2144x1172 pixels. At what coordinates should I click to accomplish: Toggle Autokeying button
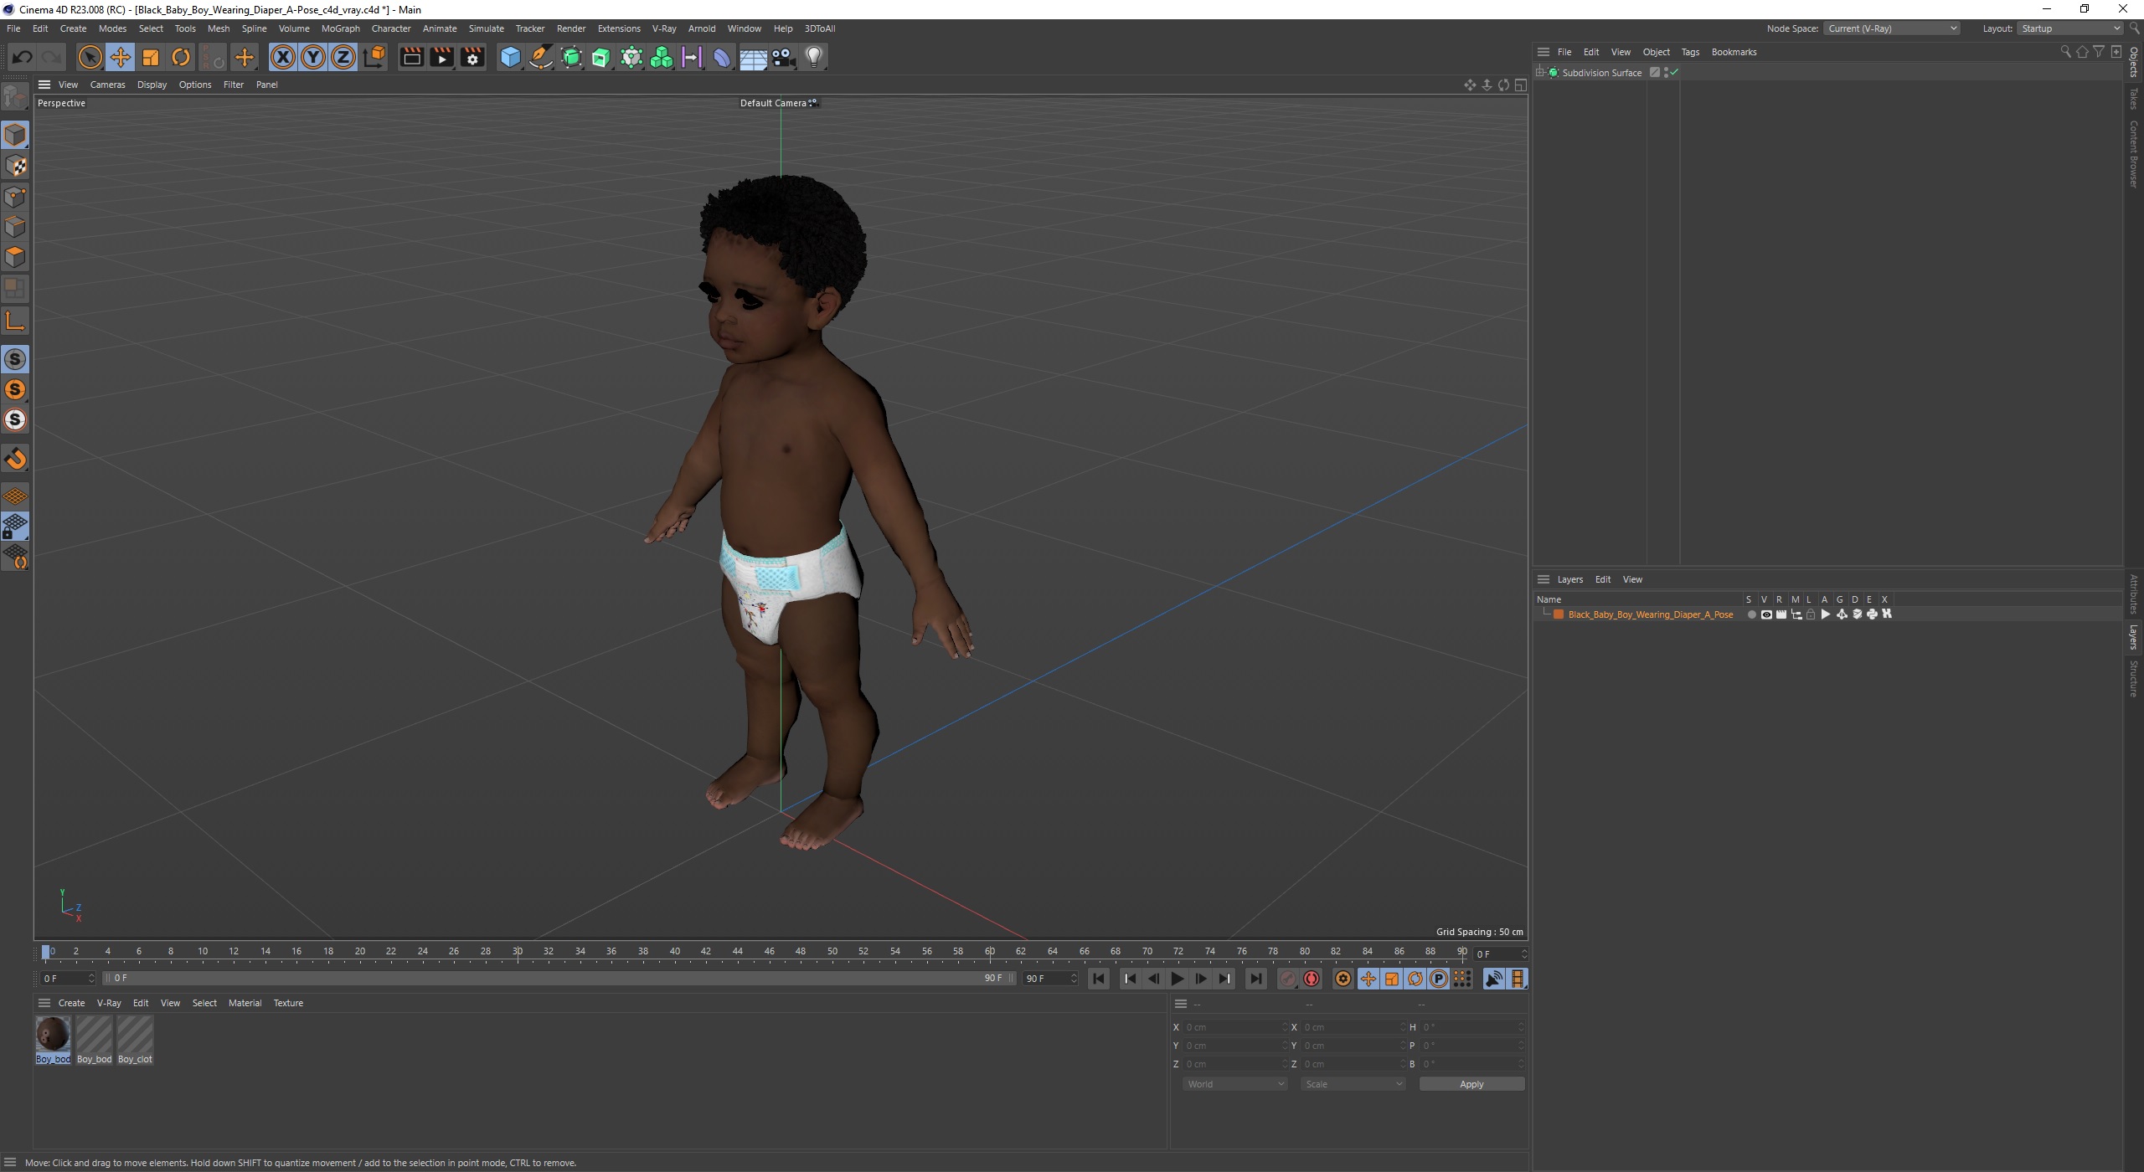tap(1312, 979)
